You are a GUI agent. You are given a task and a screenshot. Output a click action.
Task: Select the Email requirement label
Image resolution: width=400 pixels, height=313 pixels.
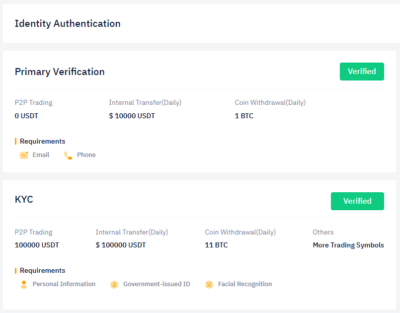coord(41,155)
